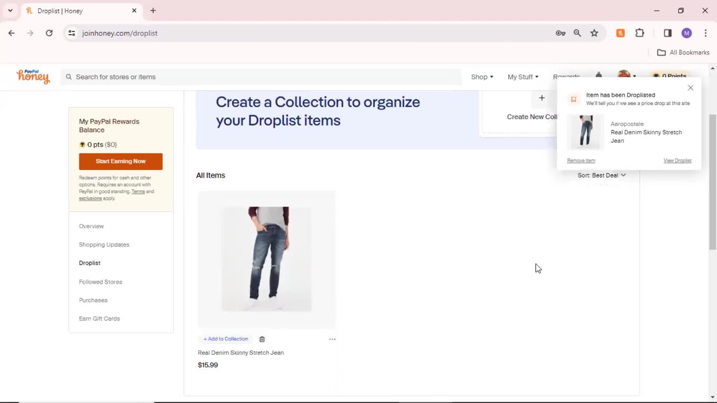Select Droplist in the sidebar
Image resolution: width=717 pixels, height=403 pixels.
point(90,263)
